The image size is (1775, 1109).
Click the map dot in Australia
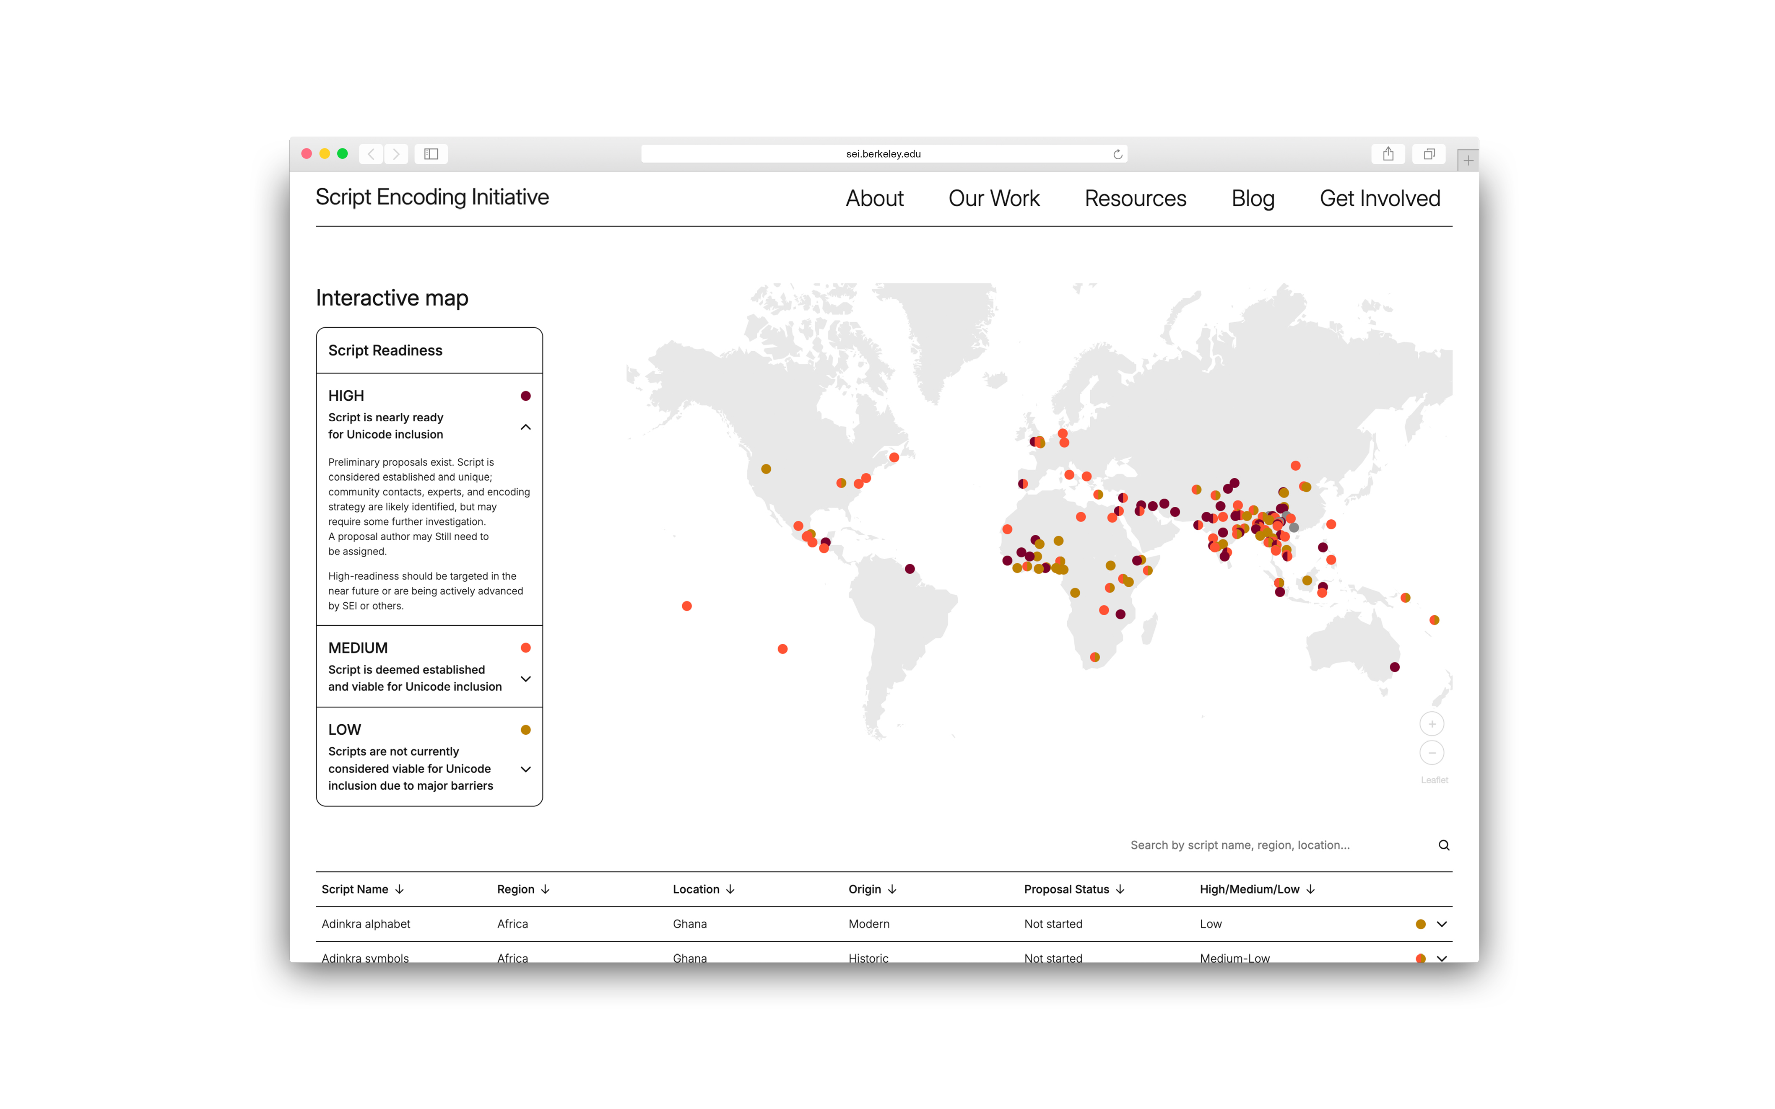1394,667
